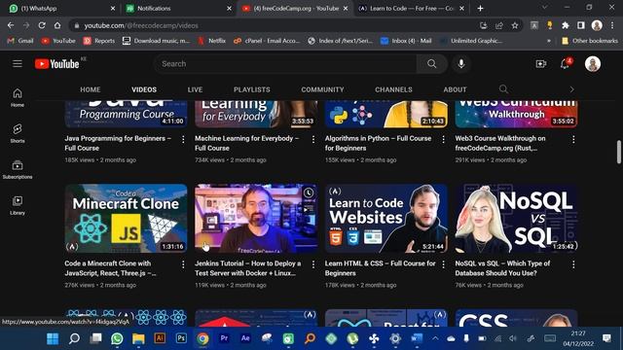
Task: Open Gmail bookmark
Action: 20,41
